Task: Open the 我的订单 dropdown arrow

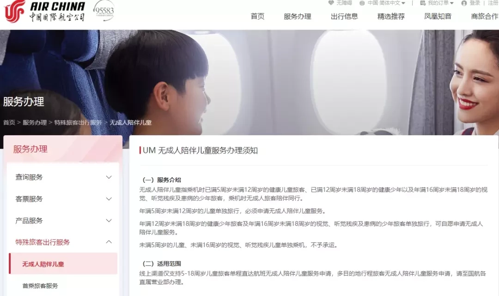Action: tap(451, 3)
